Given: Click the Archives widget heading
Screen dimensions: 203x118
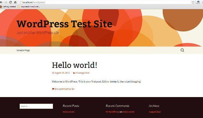Looking at the screenshot, I should point(154,106).
